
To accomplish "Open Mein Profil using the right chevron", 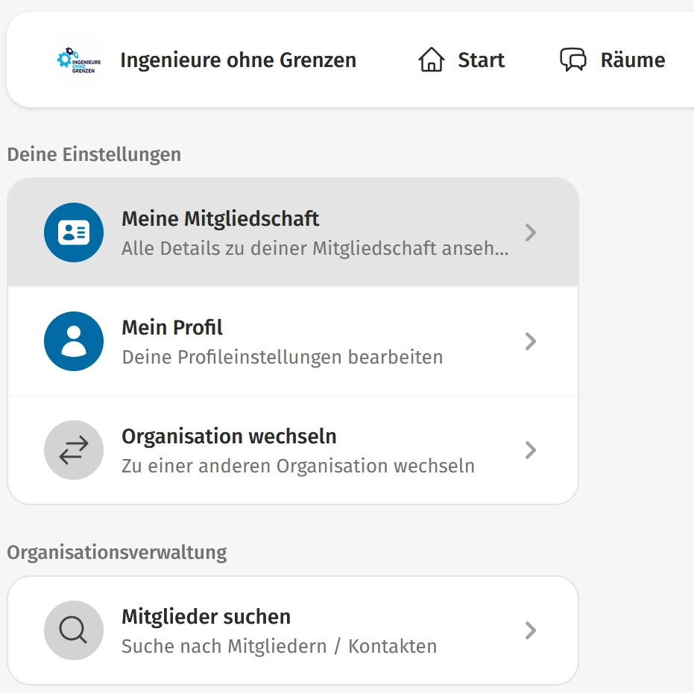I will (531, 341).
